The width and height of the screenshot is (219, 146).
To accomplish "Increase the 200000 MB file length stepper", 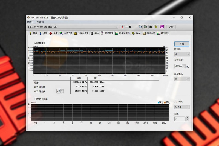I will click(x=184, y=65).
